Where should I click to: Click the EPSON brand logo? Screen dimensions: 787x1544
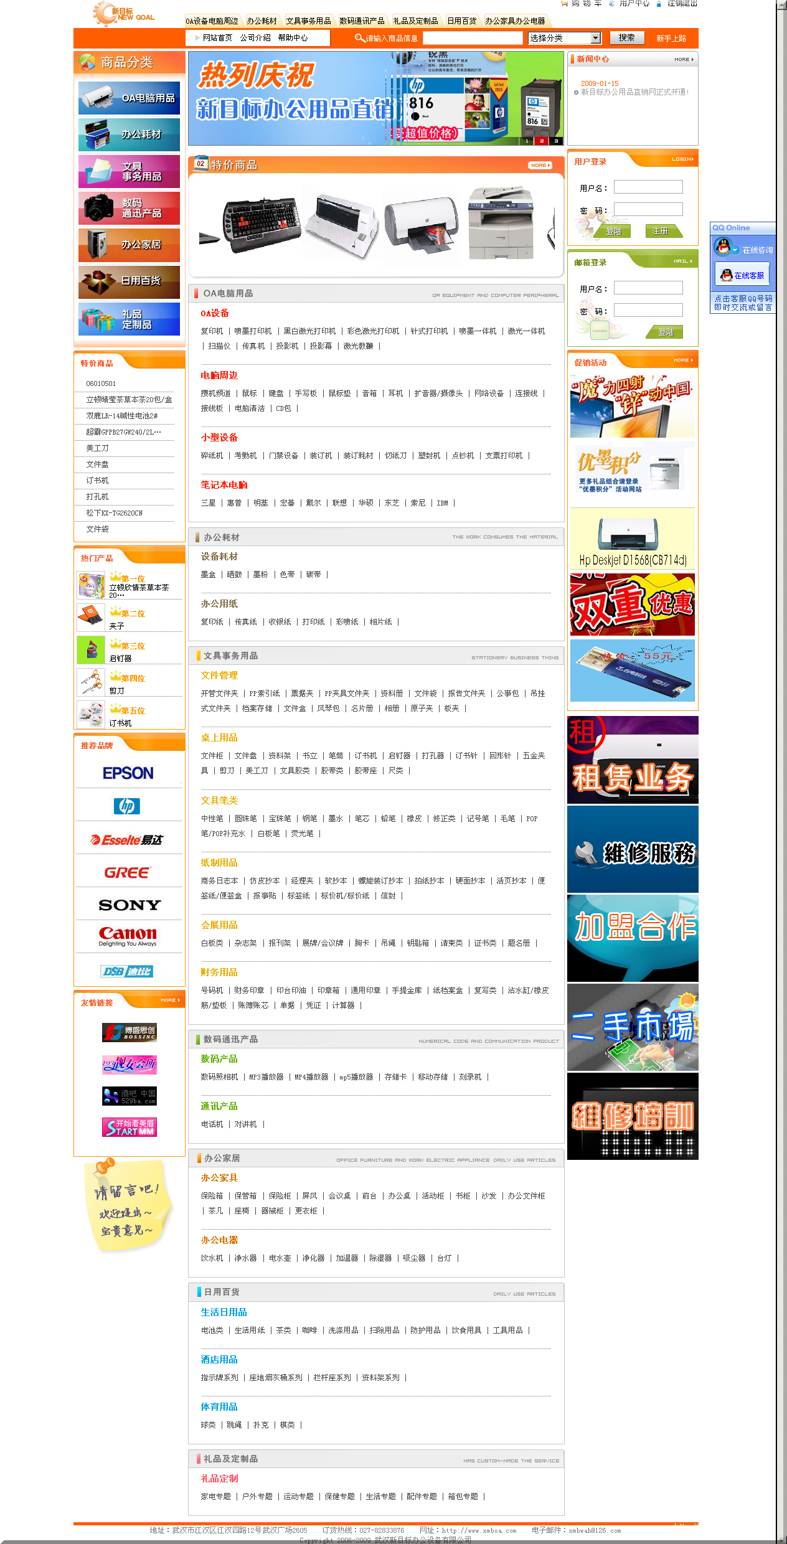coord(128,773)
